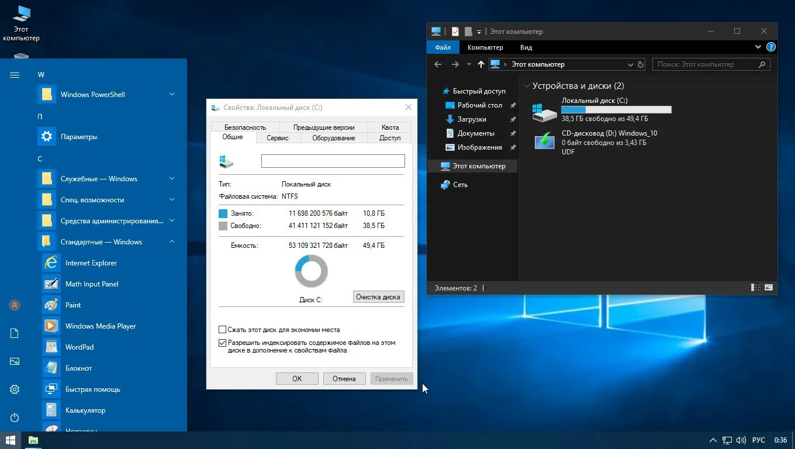Open the user account icon in Start
Viewport: 795px width, 449px height.
coord(15,305)
